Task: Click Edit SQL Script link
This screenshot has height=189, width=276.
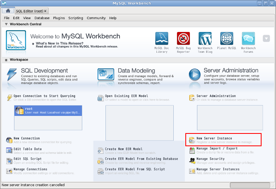Action: pos(27,159)
